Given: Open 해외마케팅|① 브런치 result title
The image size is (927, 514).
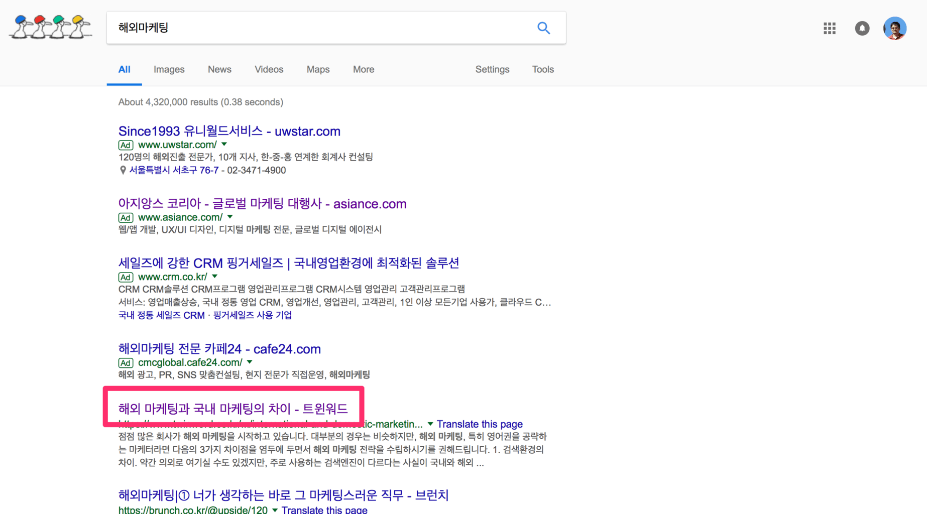Looking at the screenshot, I should [283, 495].
